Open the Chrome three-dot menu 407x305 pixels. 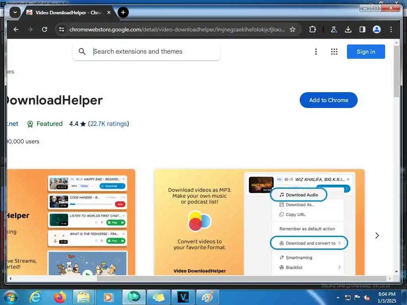coord(391,29)
